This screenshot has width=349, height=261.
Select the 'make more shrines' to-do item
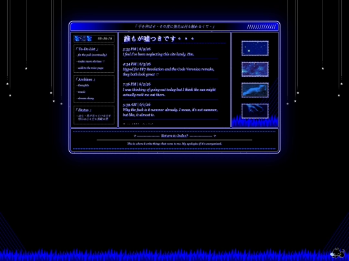coord(91,61)
